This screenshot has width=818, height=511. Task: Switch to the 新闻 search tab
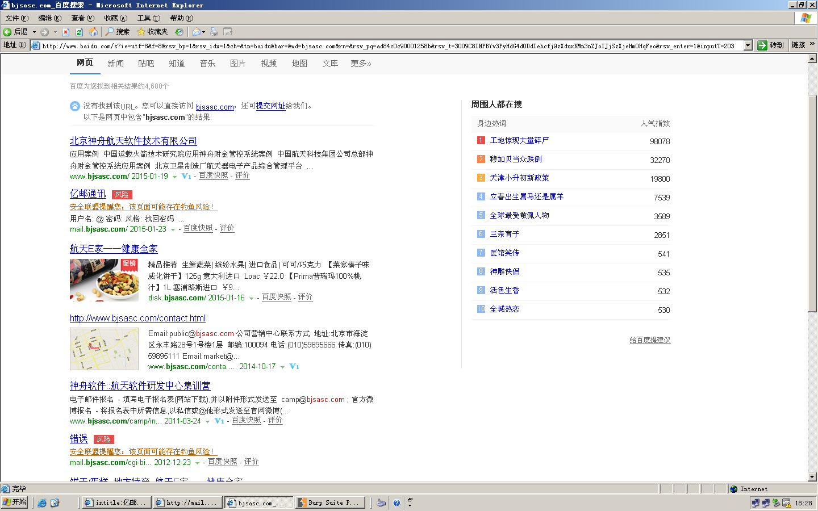click(115, 64)
